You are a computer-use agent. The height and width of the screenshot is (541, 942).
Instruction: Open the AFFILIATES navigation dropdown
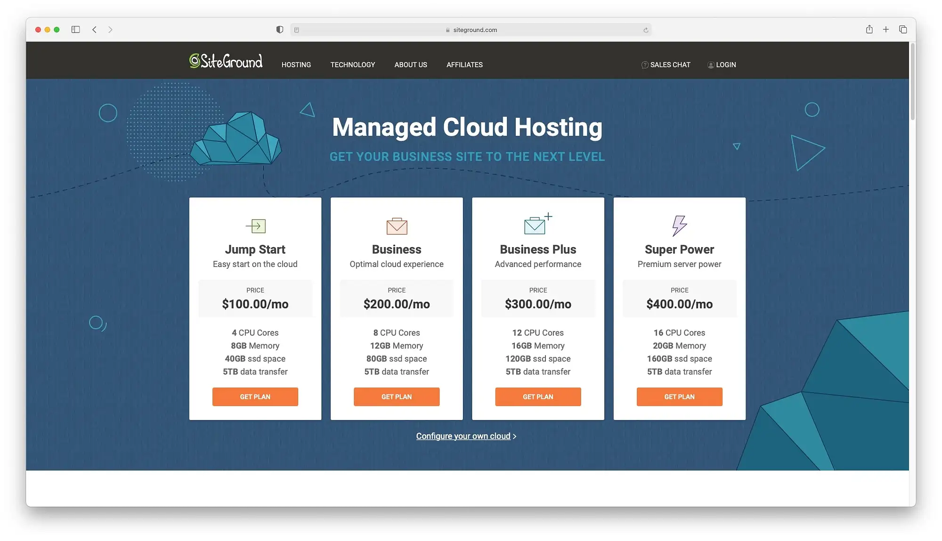464,64
